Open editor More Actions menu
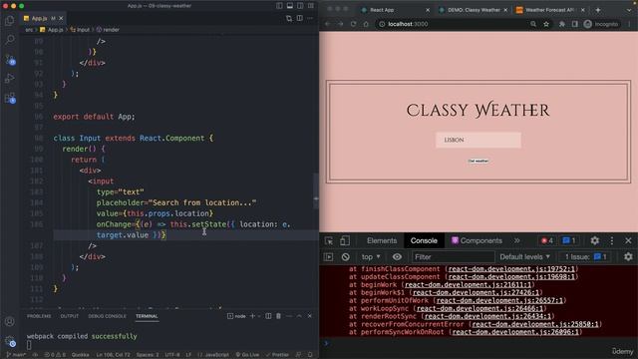This screenshot has width=638, height=359. point(310,18)
